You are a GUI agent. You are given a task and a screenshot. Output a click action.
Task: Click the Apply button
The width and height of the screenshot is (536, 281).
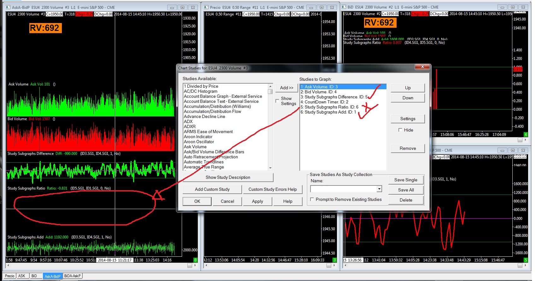click(257, 201)
